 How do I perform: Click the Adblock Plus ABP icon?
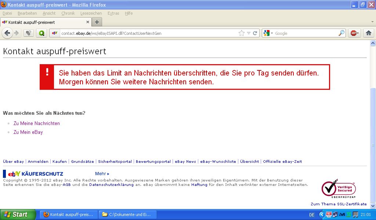[x=353, y=33]
